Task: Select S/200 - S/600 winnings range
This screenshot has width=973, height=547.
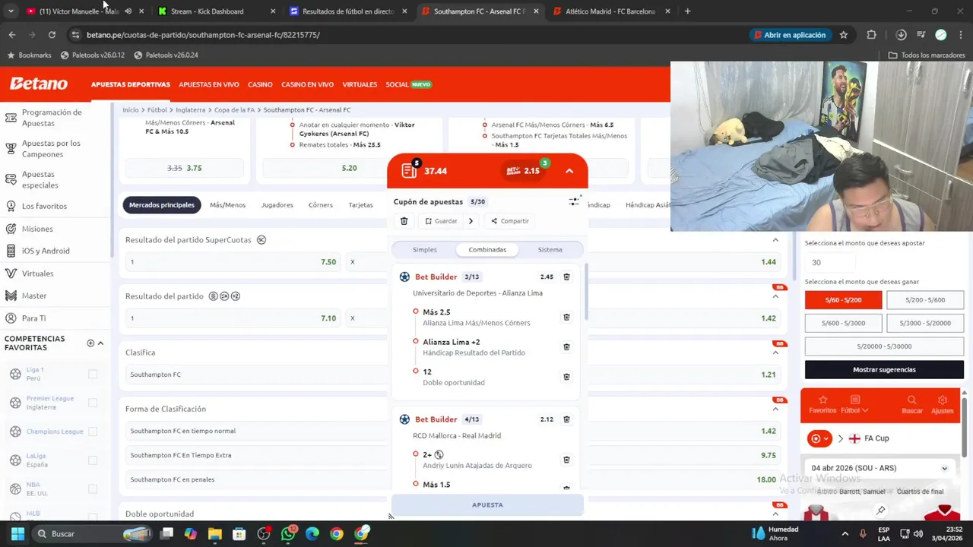Action: point(925,300)
